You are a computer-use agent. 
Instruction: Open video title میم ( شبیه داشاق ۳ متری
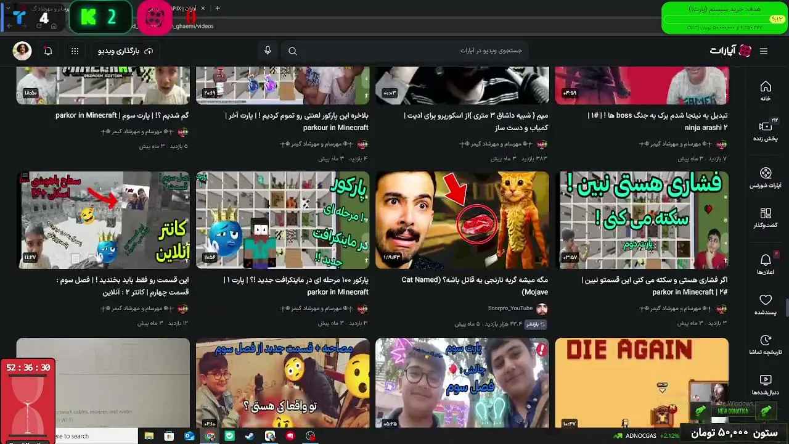click(x=476, y=121)
